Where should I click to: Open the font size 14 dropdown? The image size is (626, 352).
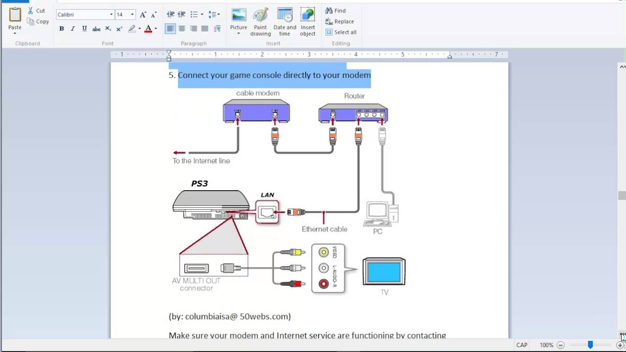click(132, 15)
